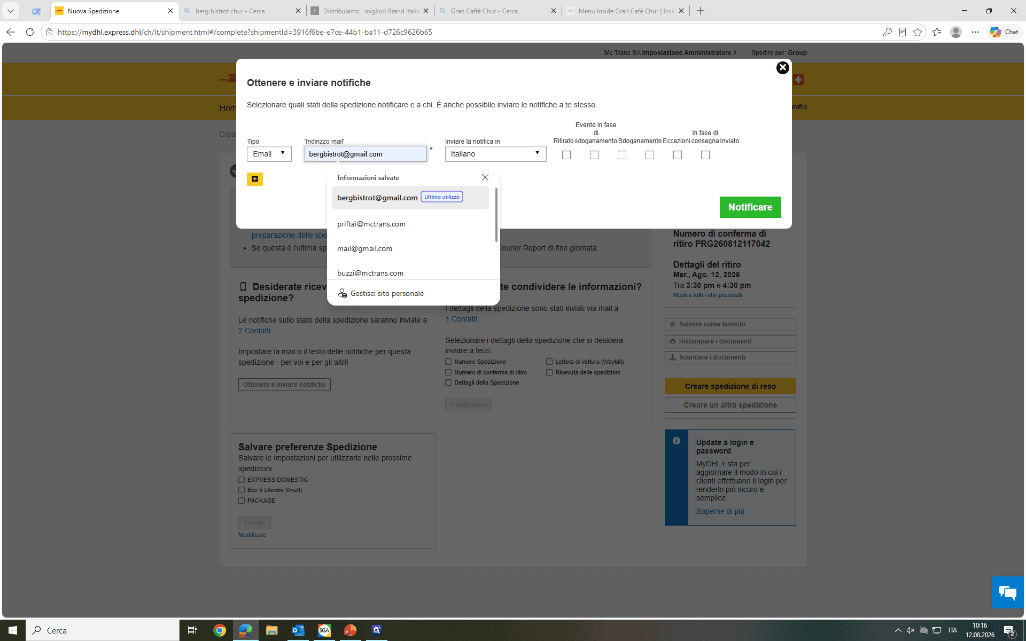View site information lock icon
Image resolution: width=1026 pixels, height=641 pixels.
click(x=49, y=32)
